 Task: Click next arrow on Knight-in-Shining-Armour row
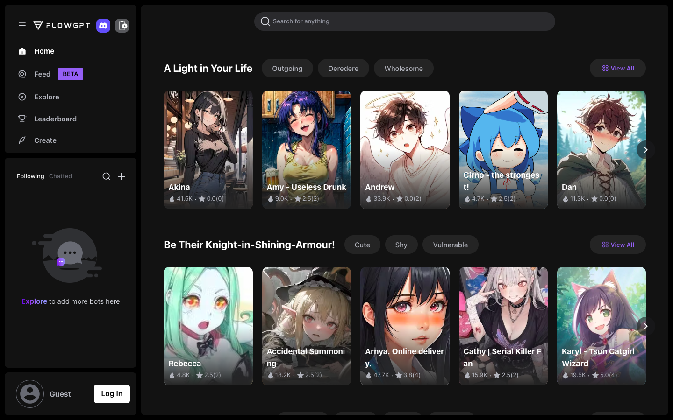click(645, 326)
